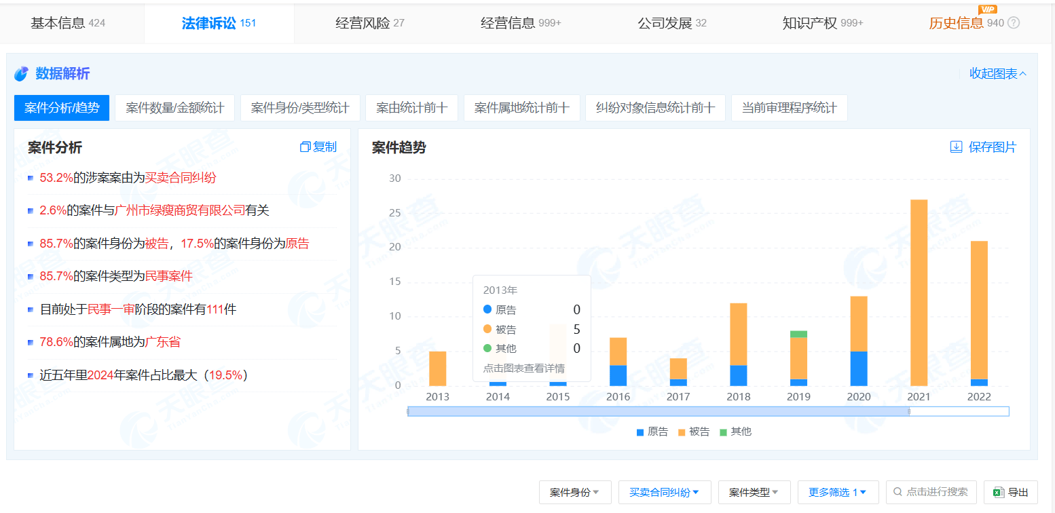
Task: Click the 53.2% percentage text
Action: (x=56, y=178)
